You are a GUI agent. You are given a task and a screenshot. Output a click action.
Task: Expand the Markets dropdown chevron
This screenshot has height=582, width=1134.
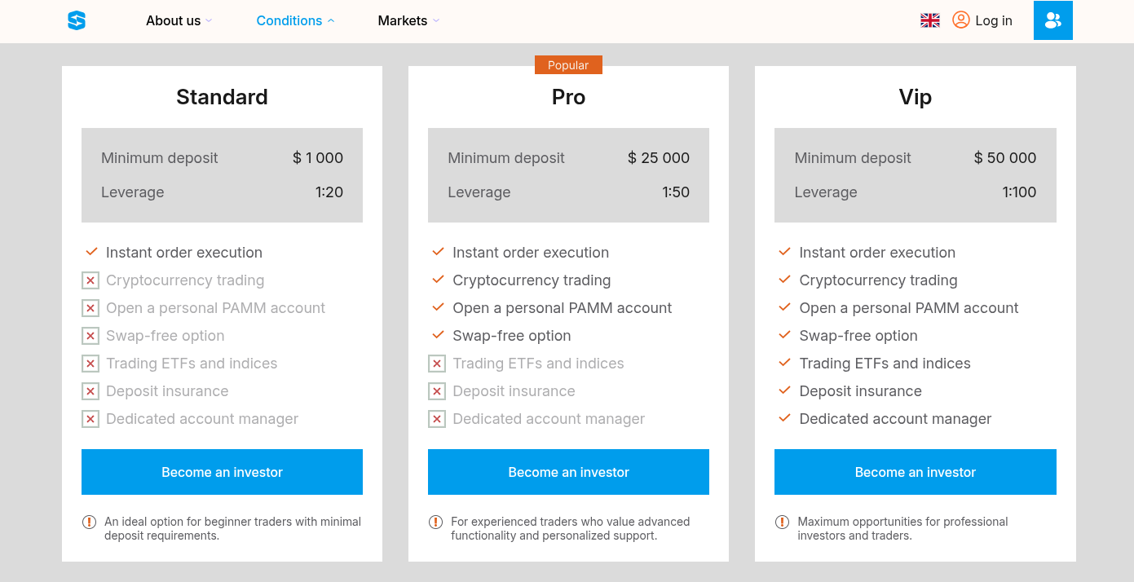[x=436, y=21]
